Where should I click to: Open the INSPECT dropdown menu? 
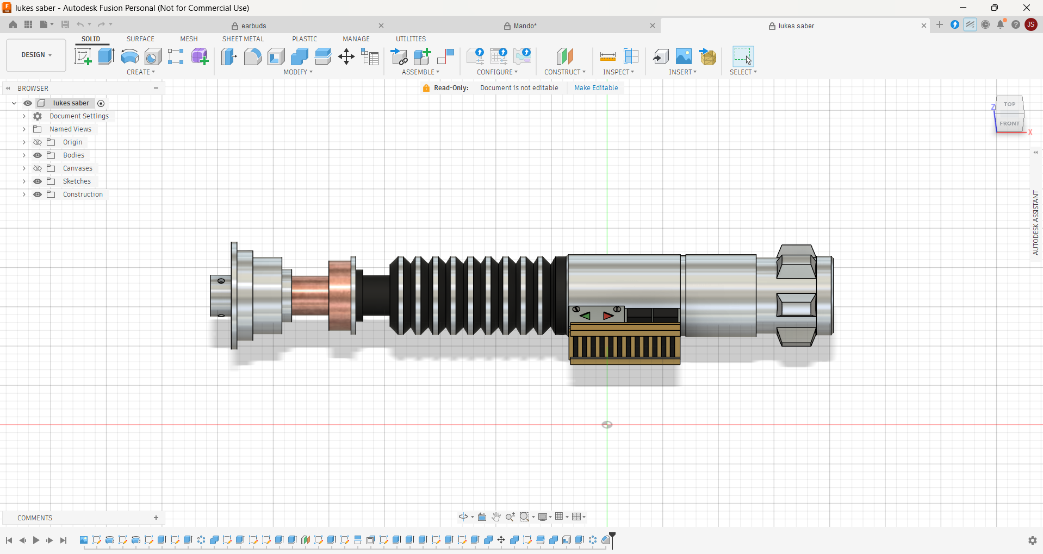click(x=618, y=72)
